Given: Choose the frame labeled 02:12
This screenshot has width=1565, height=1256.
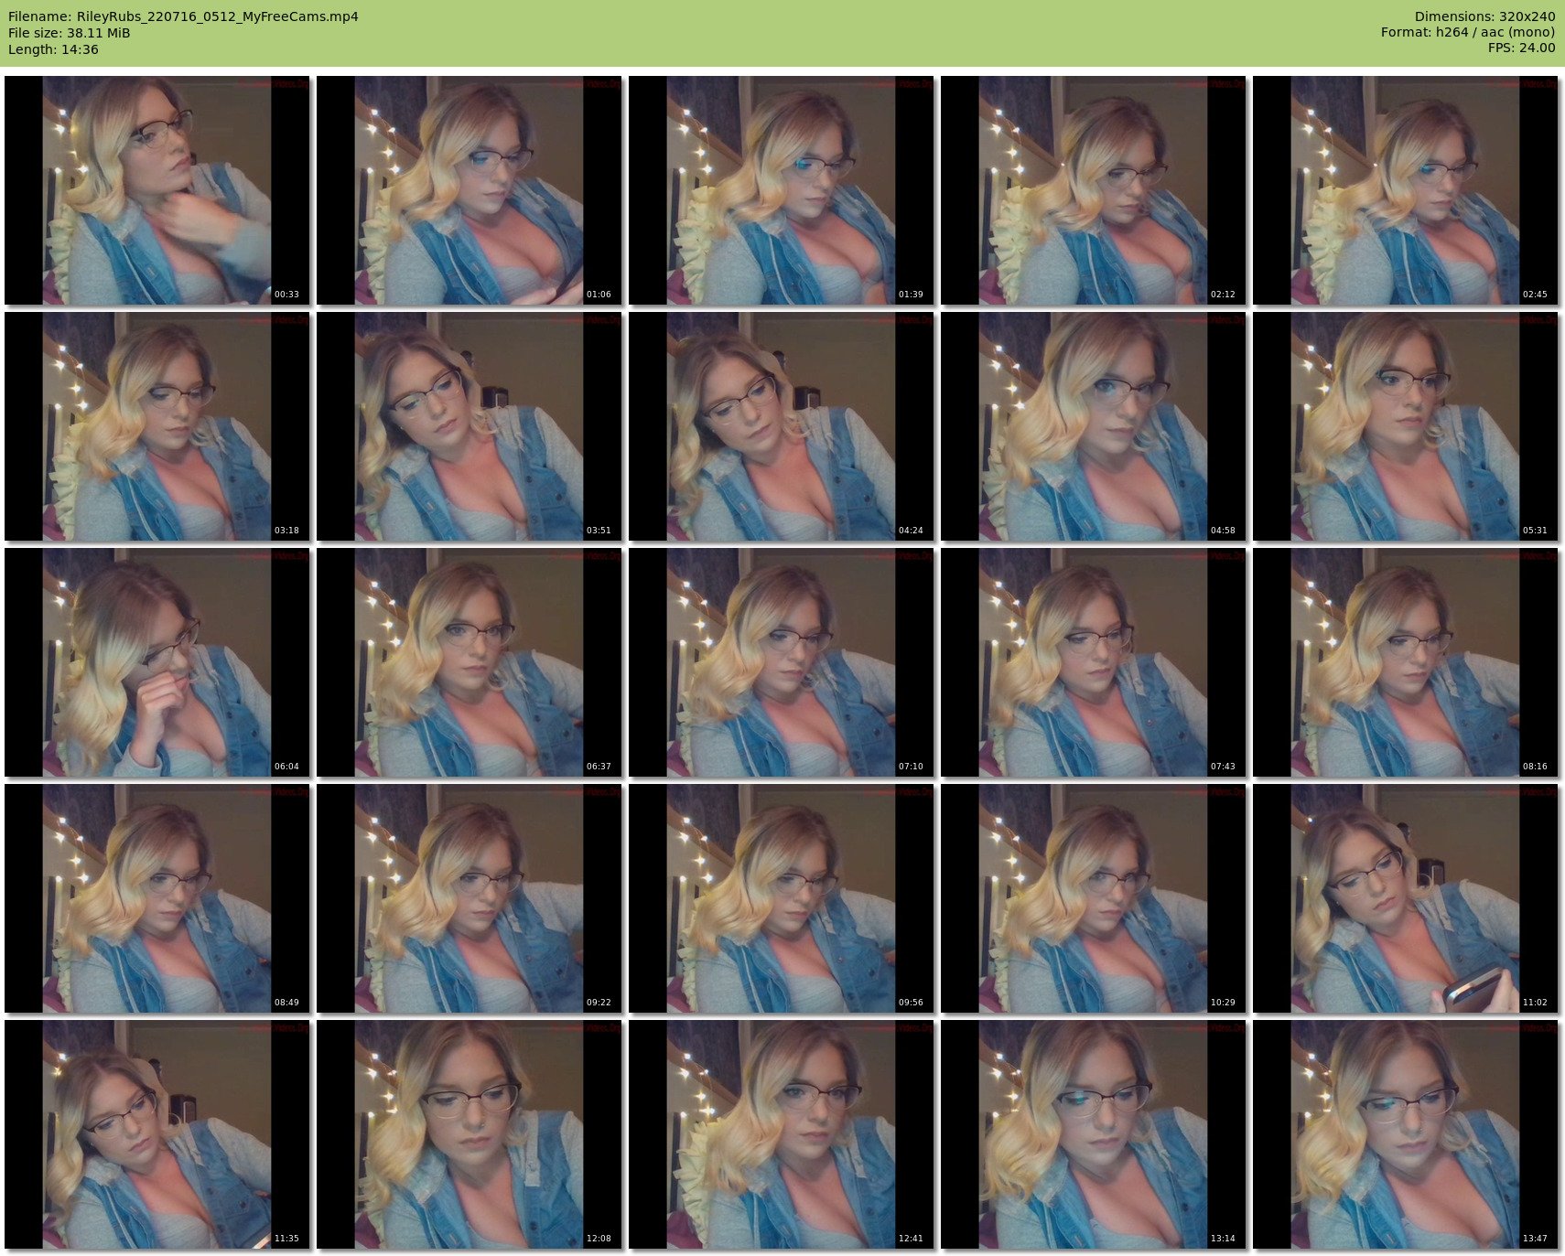Looking at the screenshot, I should [1094, 190].
